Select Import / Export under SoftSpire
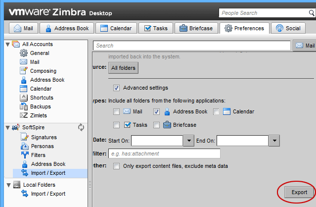Screen dimensions: 316x207 [x=50, y=173]
